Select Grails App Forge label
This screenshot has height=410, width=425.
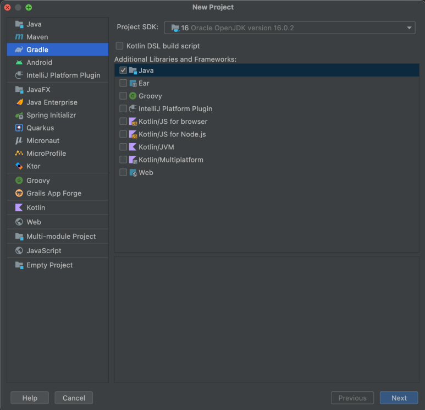coord(54,193)
